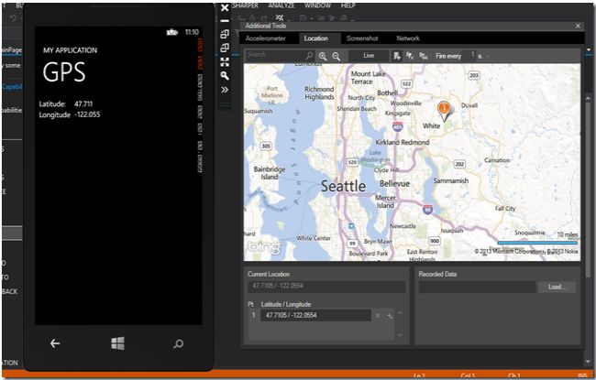The image size is (596, 380).
Task: Click the Load... button for recorded data
Action: [x=557, y=287]
